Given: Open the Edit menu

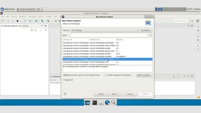Looking at the screenshot, I should (x=8, y=17).
